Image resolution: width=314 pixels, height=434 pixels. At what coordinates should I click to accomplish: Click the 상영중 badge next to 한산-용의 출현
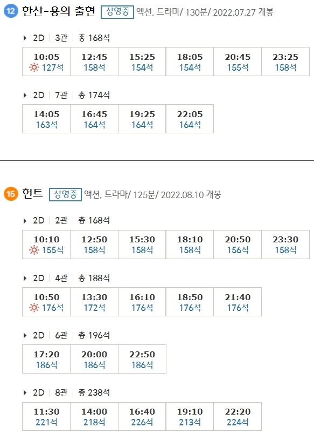(x=117, y=12)
